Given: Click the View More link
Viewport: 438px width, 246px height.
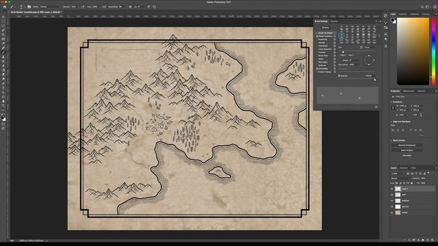Looking at the screenshot, I should click(407, 155).
